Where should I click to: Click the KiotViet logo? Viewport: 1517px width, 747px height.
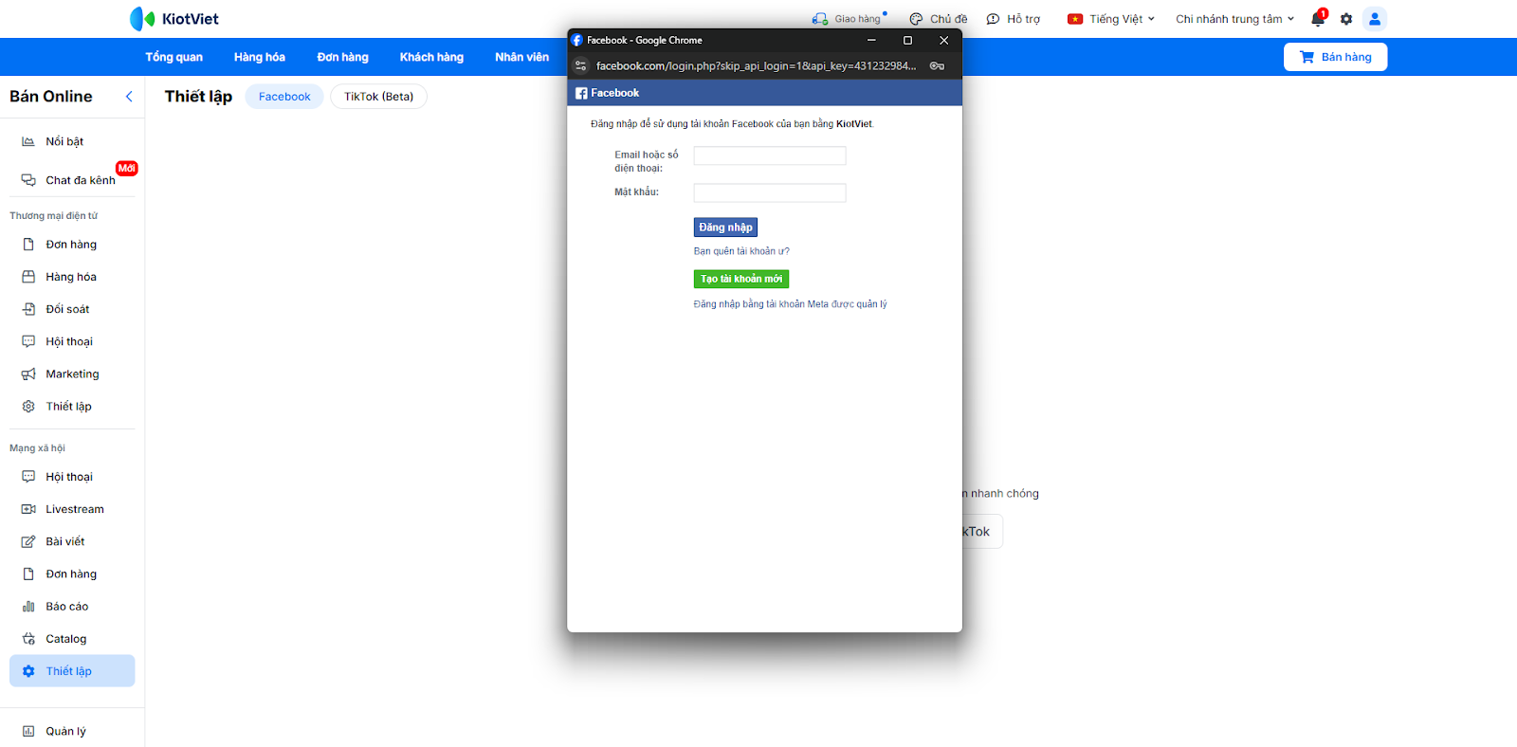[174, 19]
